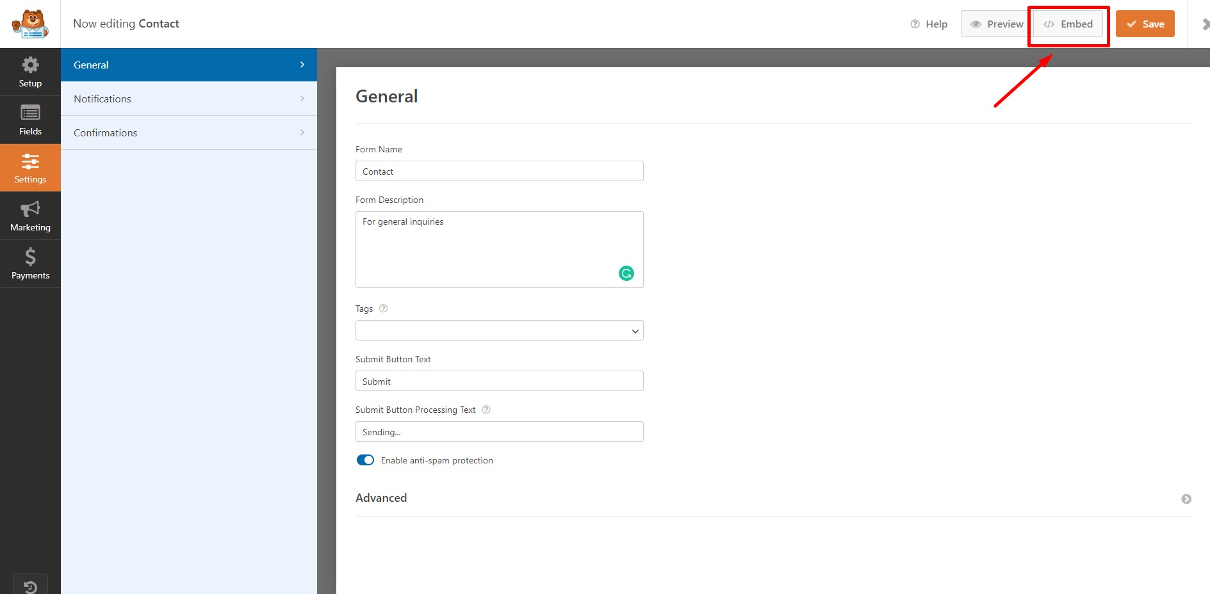Open the Confirmations settings tab
Screen dimensions: 1210x594
click(x=189, y=132)
